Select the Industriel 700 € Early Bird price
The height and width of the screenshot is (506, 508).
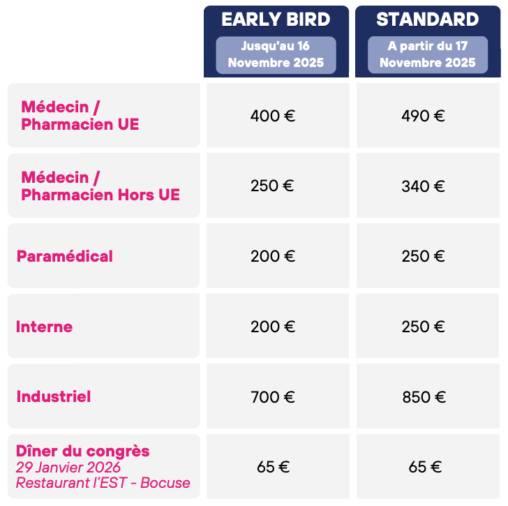point(273,397)
